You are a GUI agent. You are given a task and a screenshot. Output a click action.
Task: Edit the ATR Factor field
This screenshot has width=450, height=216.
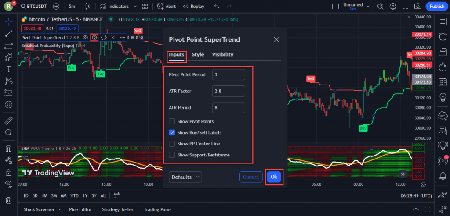point(229,91)
